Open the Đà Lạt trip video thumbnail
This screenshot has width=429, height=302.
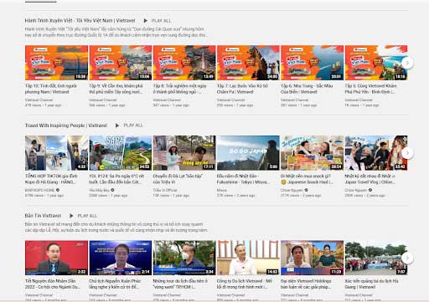point(184,153)
